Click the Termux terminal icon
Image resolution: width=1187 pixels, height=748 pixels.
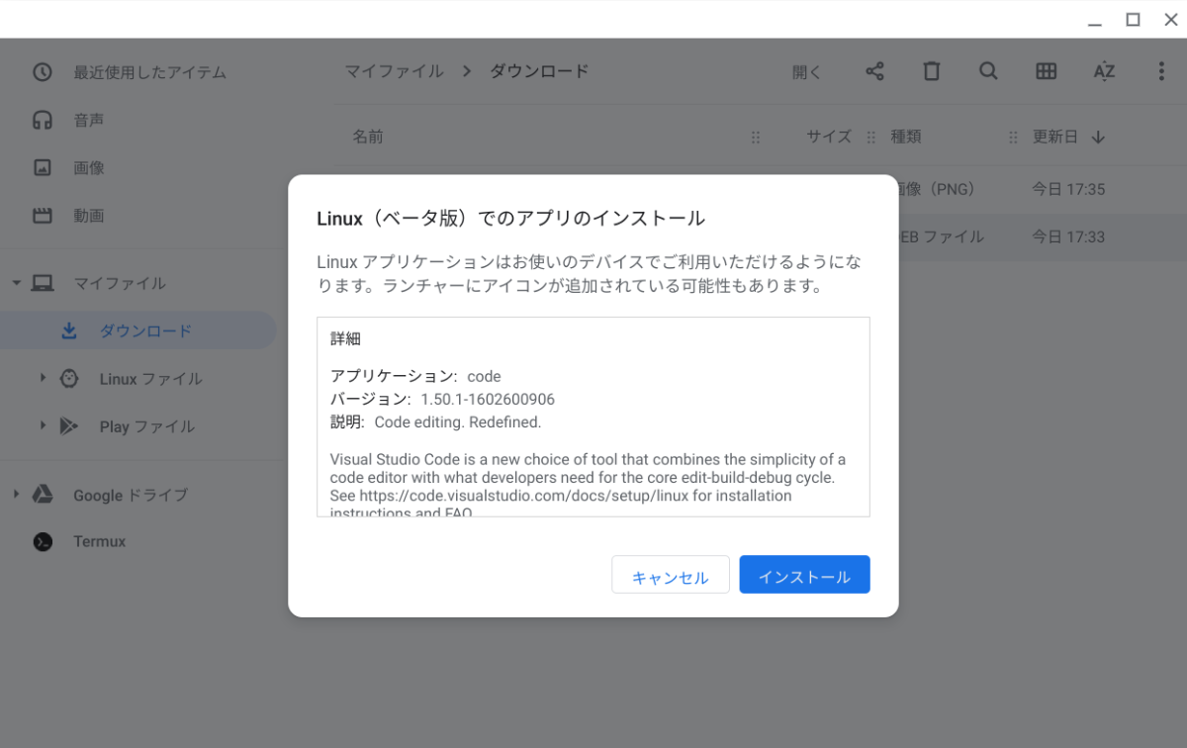pyautogui.click(x=43, y=541)
